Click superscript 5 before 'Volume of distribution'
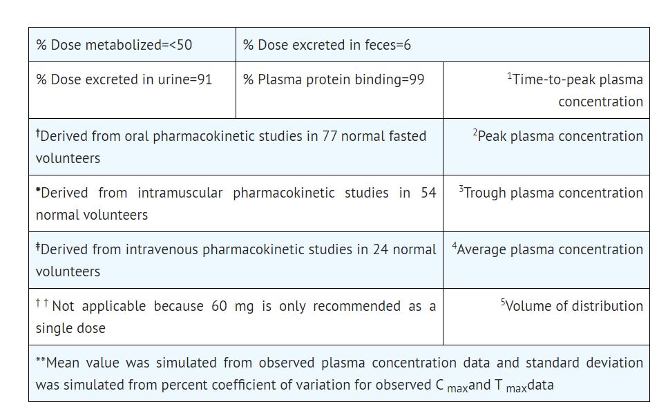This screenshot has height=420, width=668. tap(503, 302)
